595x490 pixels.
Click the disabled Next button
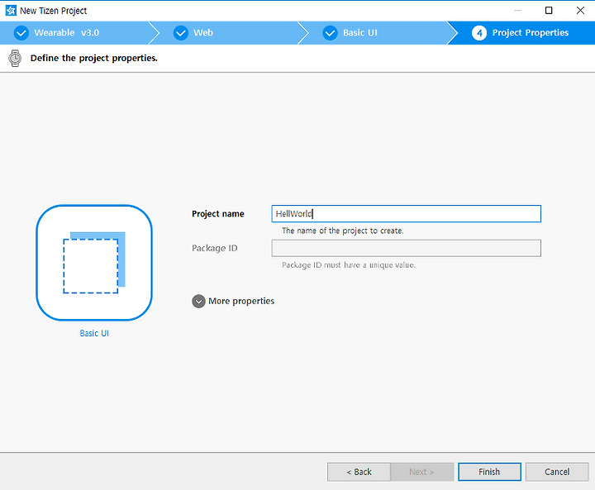tap(422, 472)
